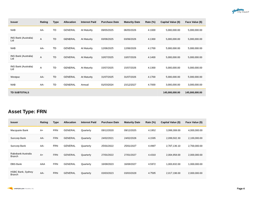Select the 15/12/2027 maturity date
This screenshot has height=198, width=257.
click(x=130, y=85)
